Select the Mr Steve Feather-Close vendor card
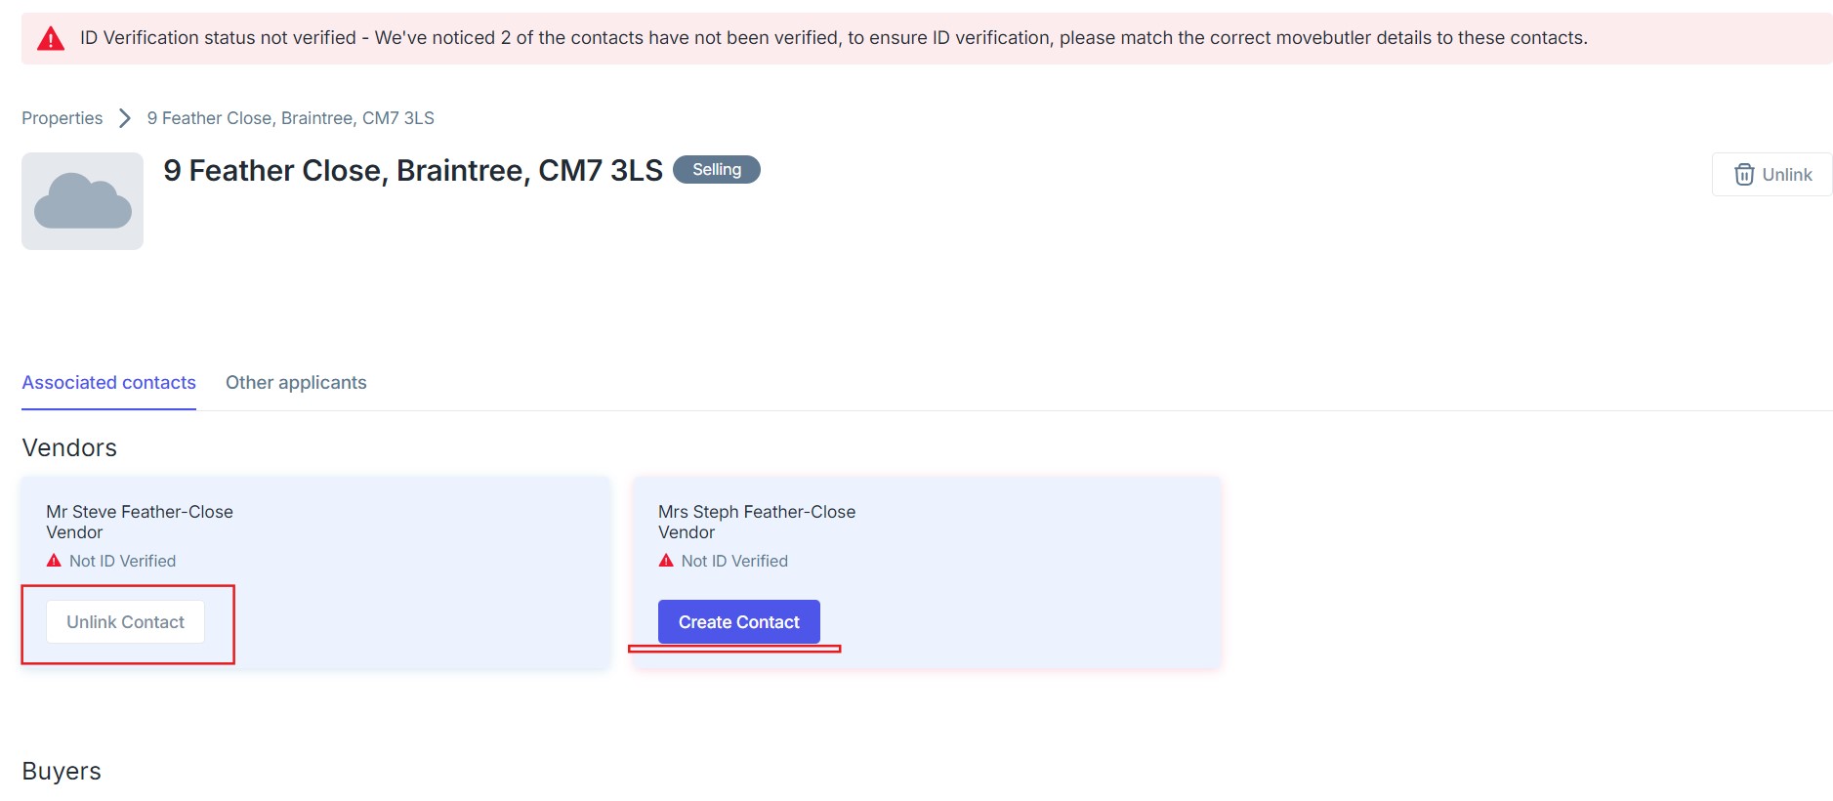This screenshot has width=1833, height=801. 391,527
